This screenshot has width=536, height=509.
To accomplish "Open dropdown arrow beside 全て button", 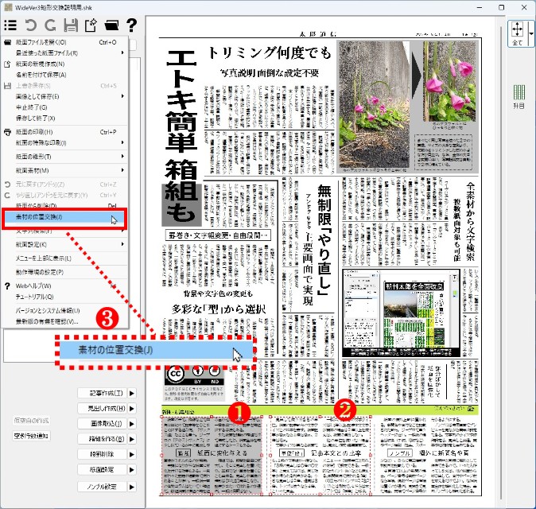I will (x=530, y=33).
